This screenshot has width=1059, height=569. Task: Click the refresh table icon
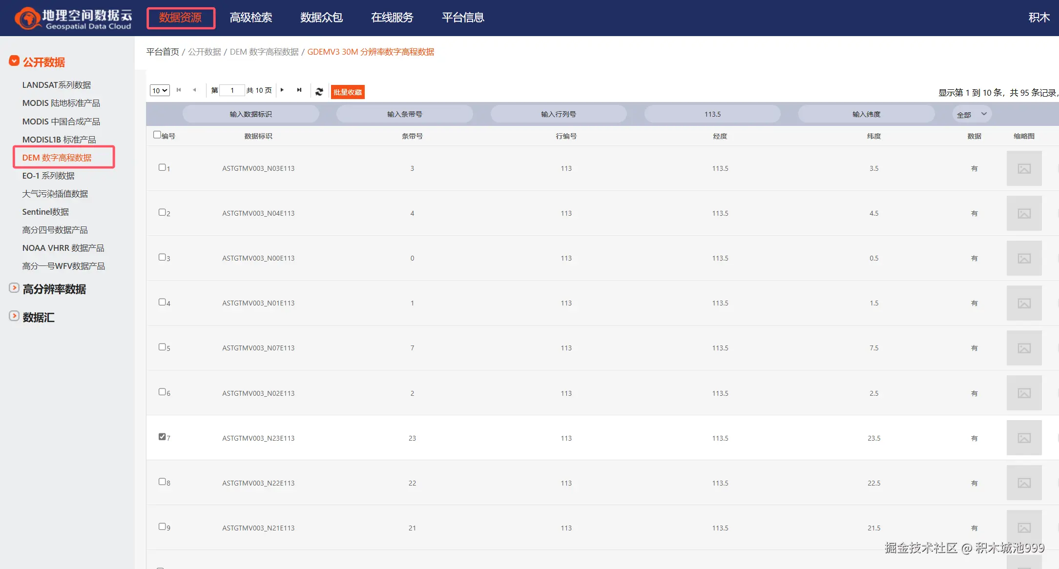(319, 91)
